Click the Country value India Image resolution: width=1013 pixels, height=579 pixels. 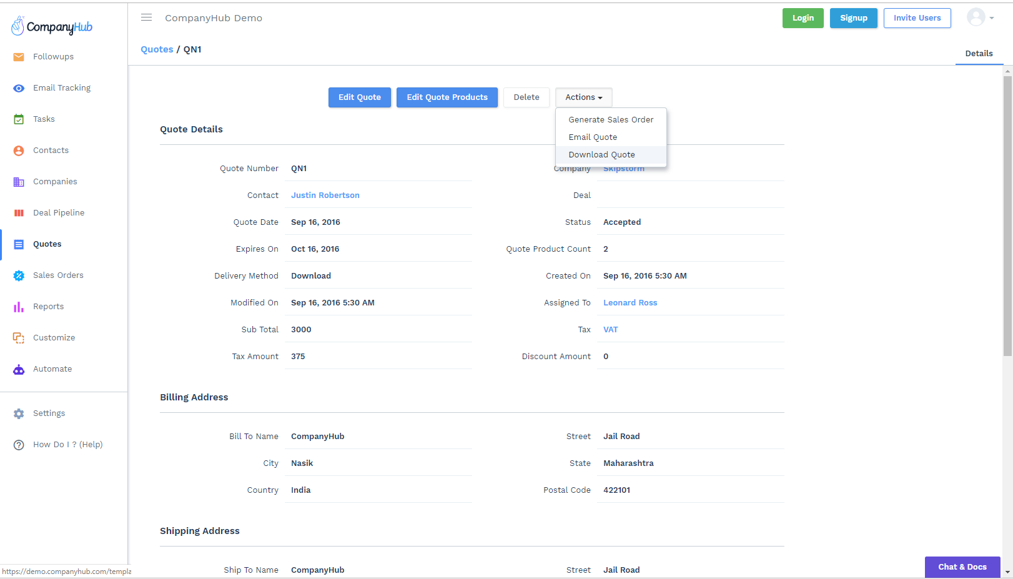coord(300,490)
